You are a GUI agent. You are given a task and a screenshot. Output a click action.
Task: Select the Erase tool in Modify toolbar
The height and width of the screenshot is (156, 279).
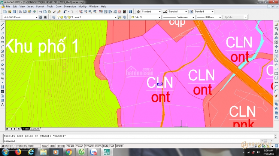coord(276,25)
